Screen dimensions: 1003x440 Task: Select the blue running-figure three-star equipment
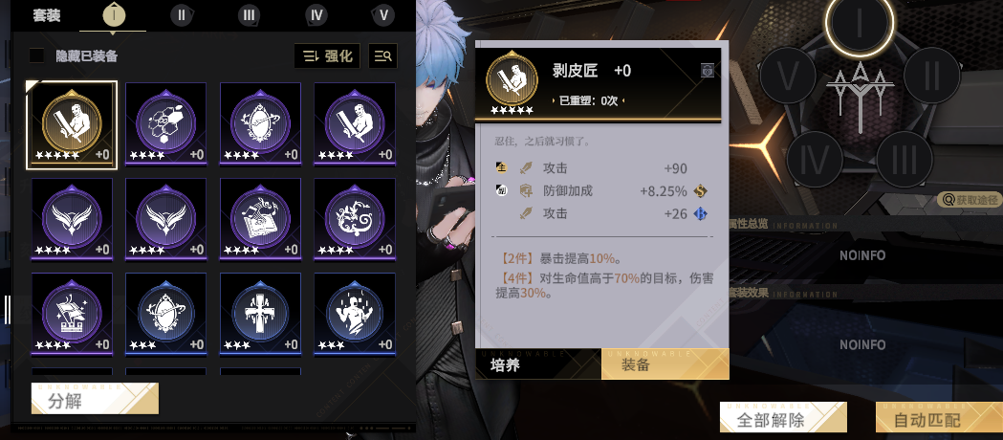click(x=355, y=314)
